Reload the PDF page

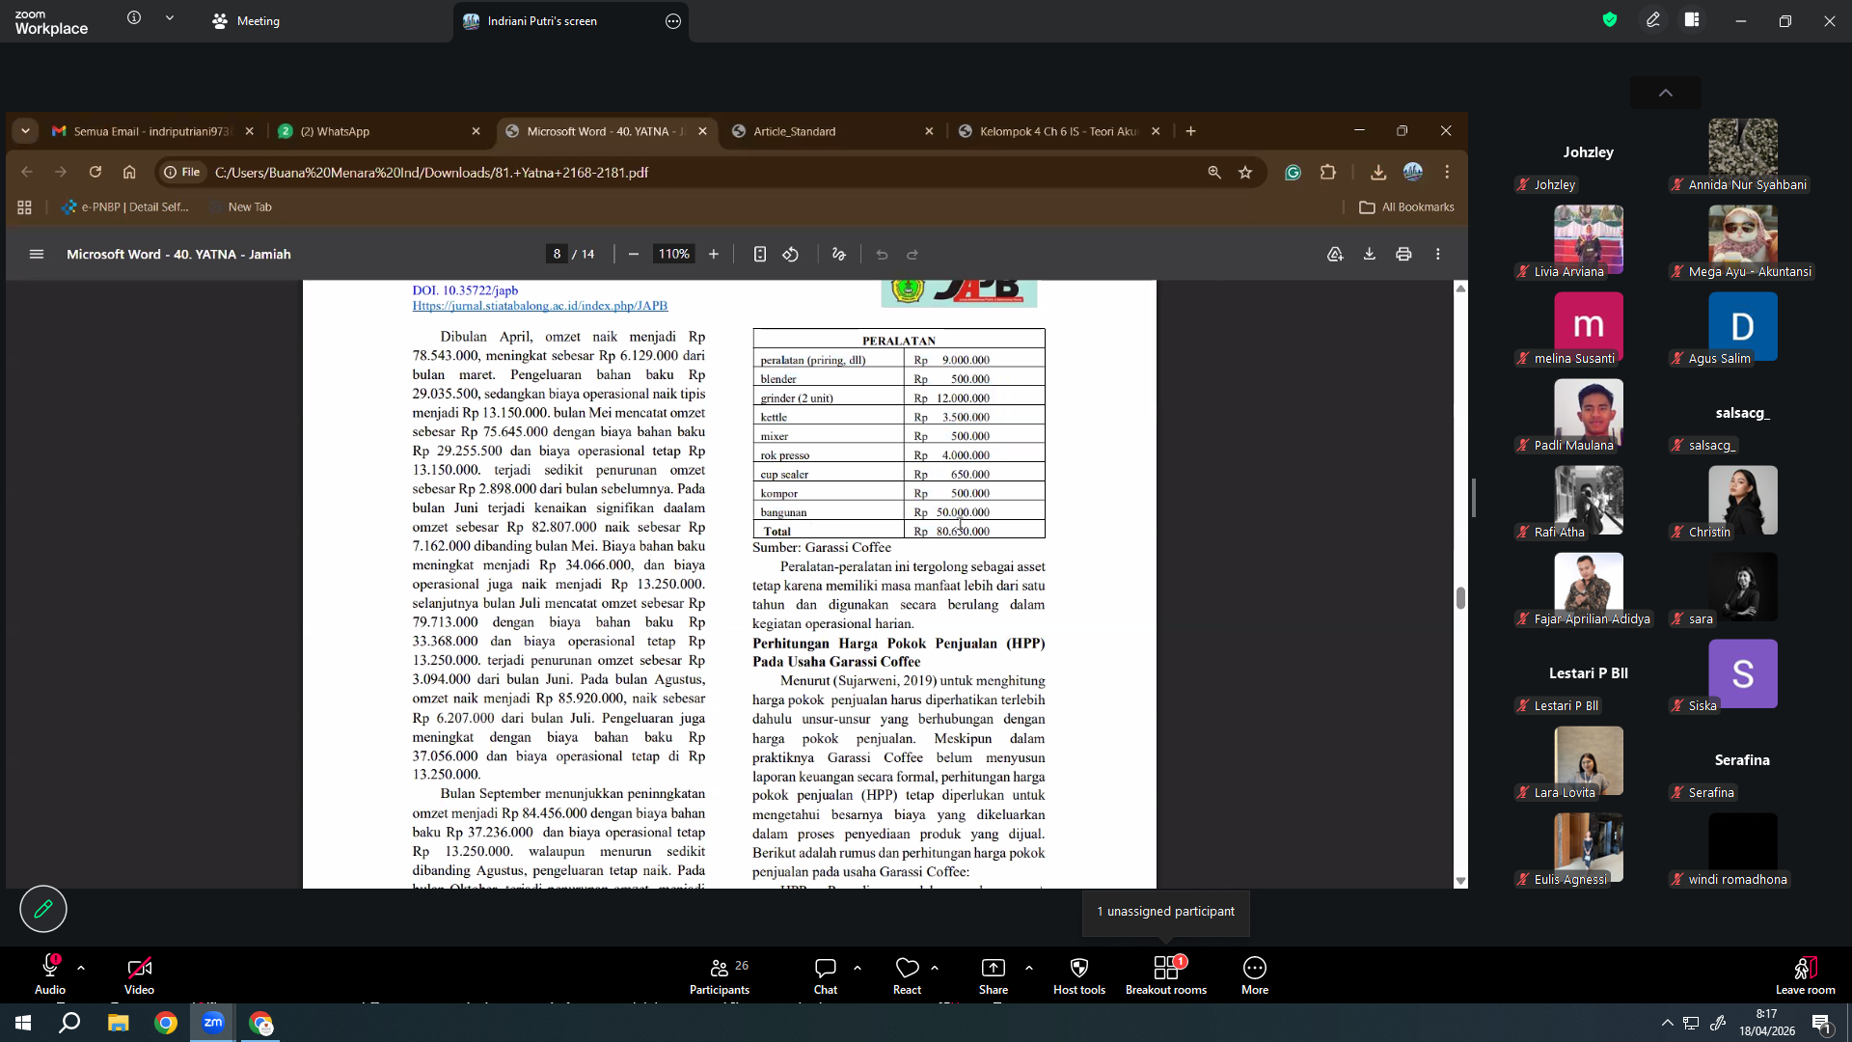pyautogui.click(x=95, y=172)
